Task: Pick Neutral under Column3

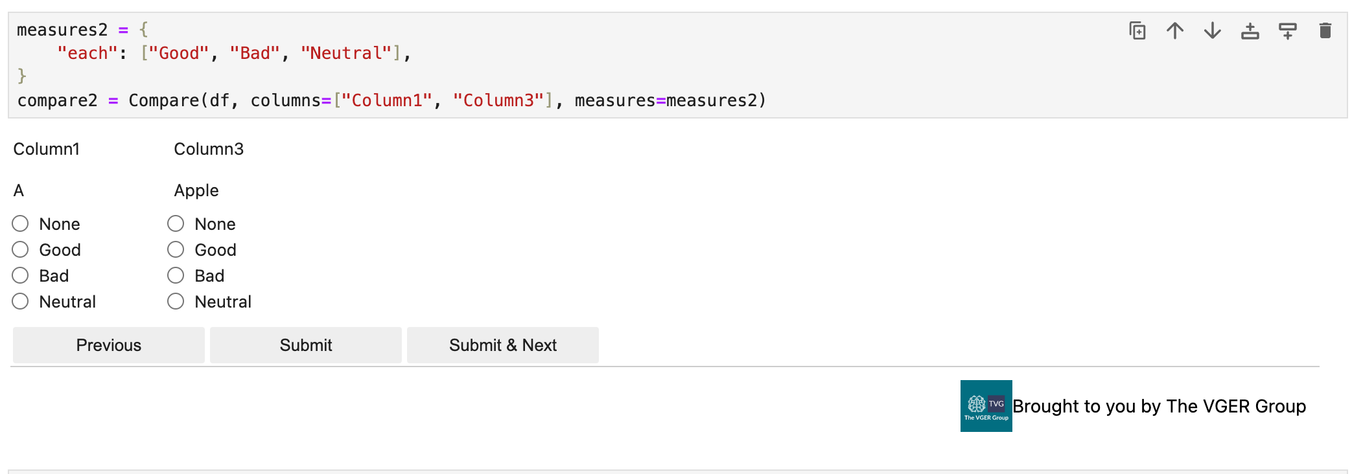Action: pyautogui.click(x=176, y=302)
